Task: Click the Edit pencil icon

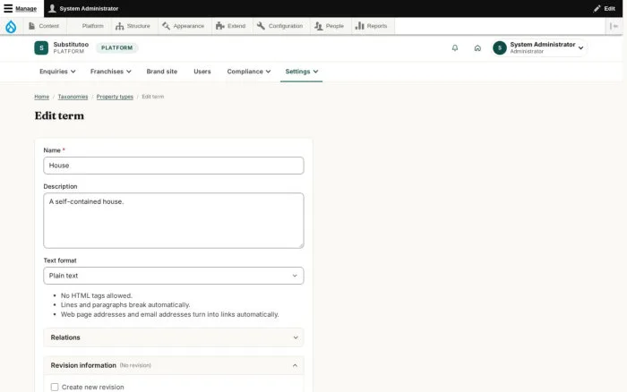Action: 597,8
